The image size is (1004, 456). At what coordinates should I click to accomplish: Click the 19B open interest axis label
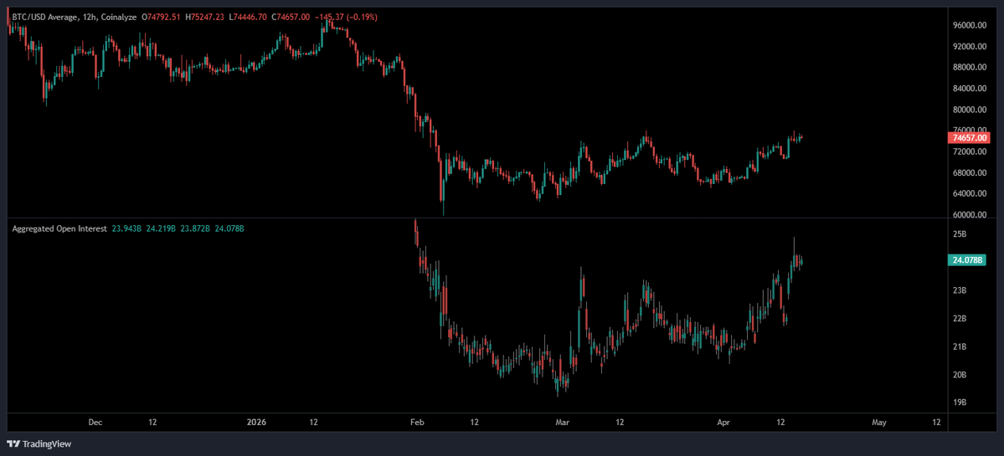pyautogui.click(x=960, y=403)
